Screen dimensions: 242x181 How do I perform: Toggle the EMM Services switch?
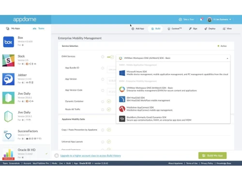(110, 57)
